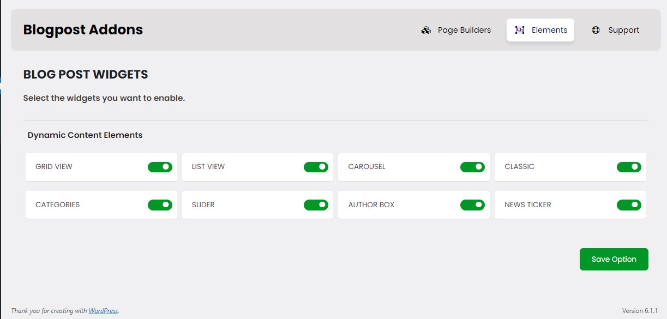Screen dimensions: 667x319
Task: Switch off the Classic widget
Action: click(629, 167)
